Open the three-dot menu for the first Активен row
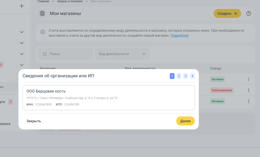Image resolution: width=260 pixels, height=157 pixels. click(248, 79)
